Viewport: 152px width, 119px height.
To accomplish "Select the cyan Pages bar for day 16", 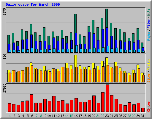I will (77, 49).
